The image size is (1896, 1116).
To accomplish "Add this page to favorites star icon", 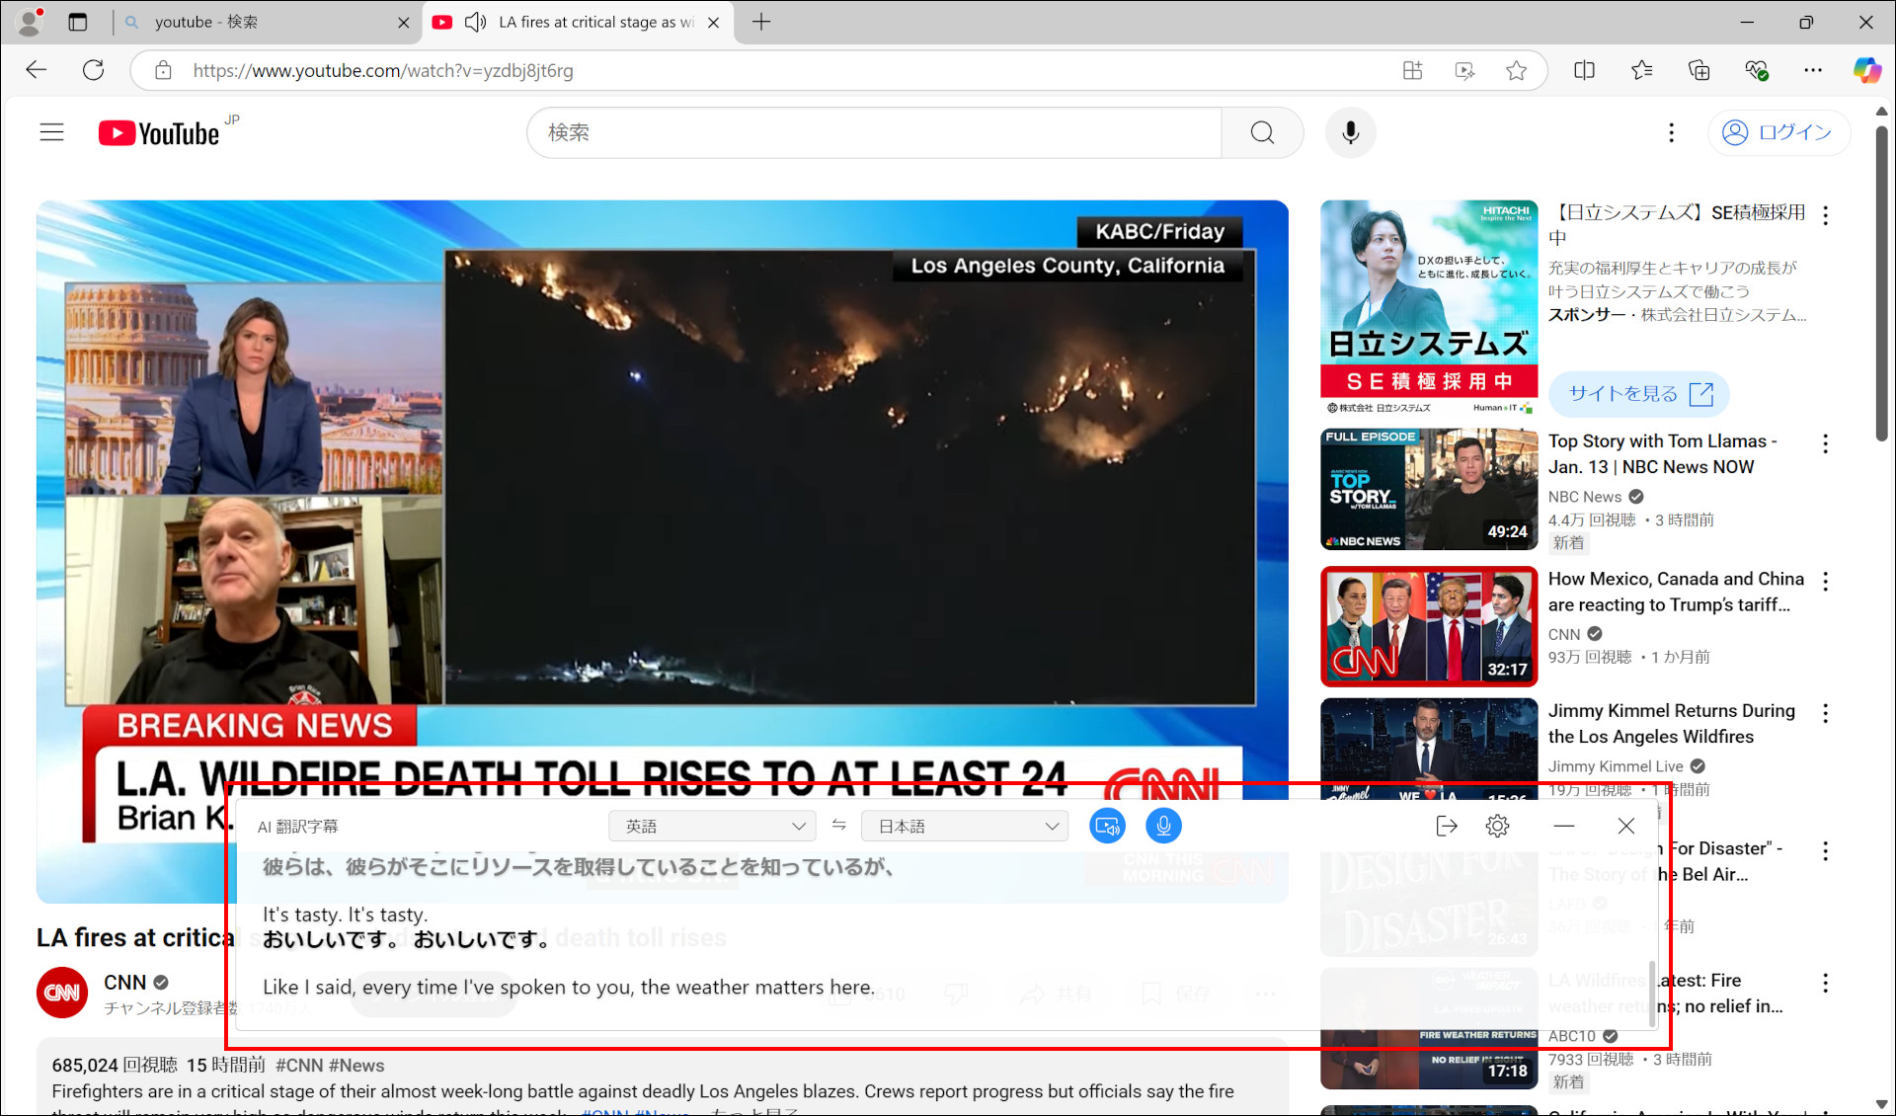I will pyautogui.click(x=1516, y=70).
